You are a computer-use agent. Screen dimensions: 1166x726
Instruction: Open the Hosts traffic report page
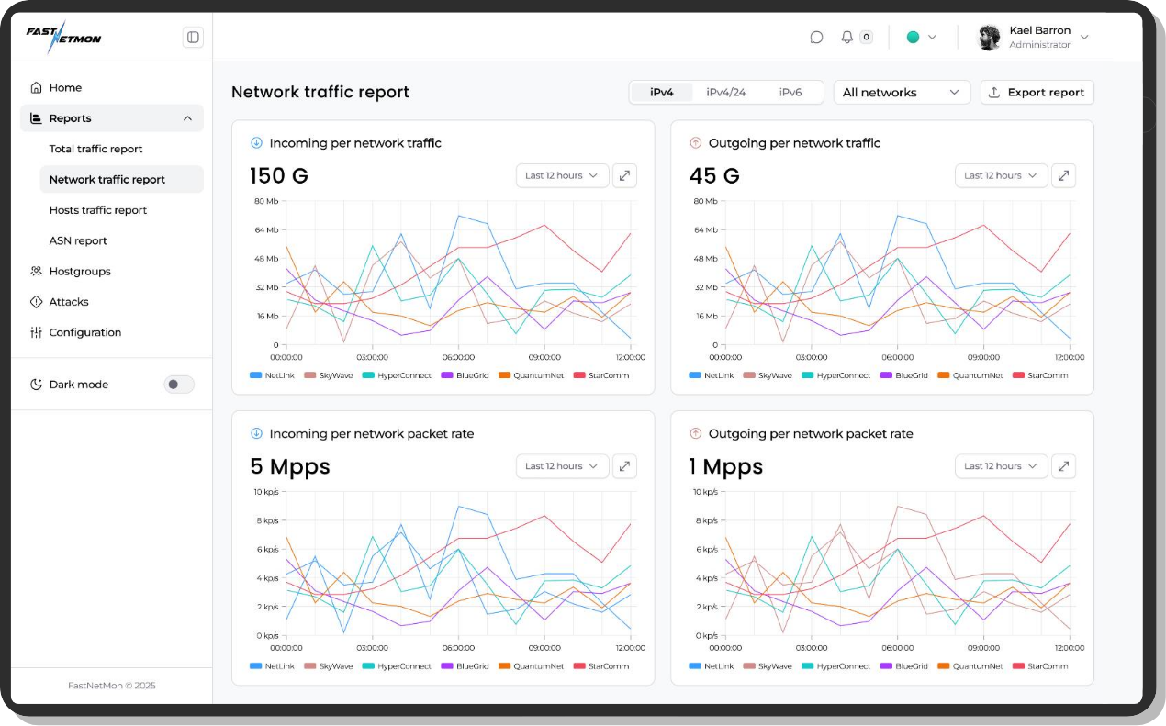coord(97,209)
